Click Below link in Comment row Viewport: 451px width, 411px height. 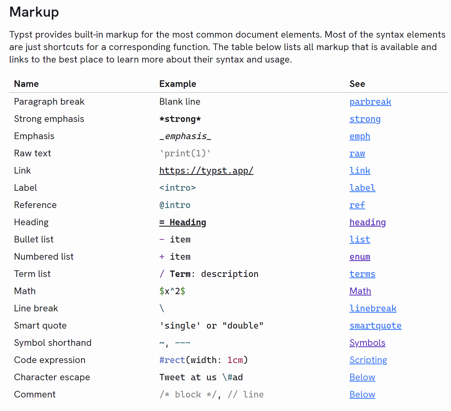click(362, 395)
